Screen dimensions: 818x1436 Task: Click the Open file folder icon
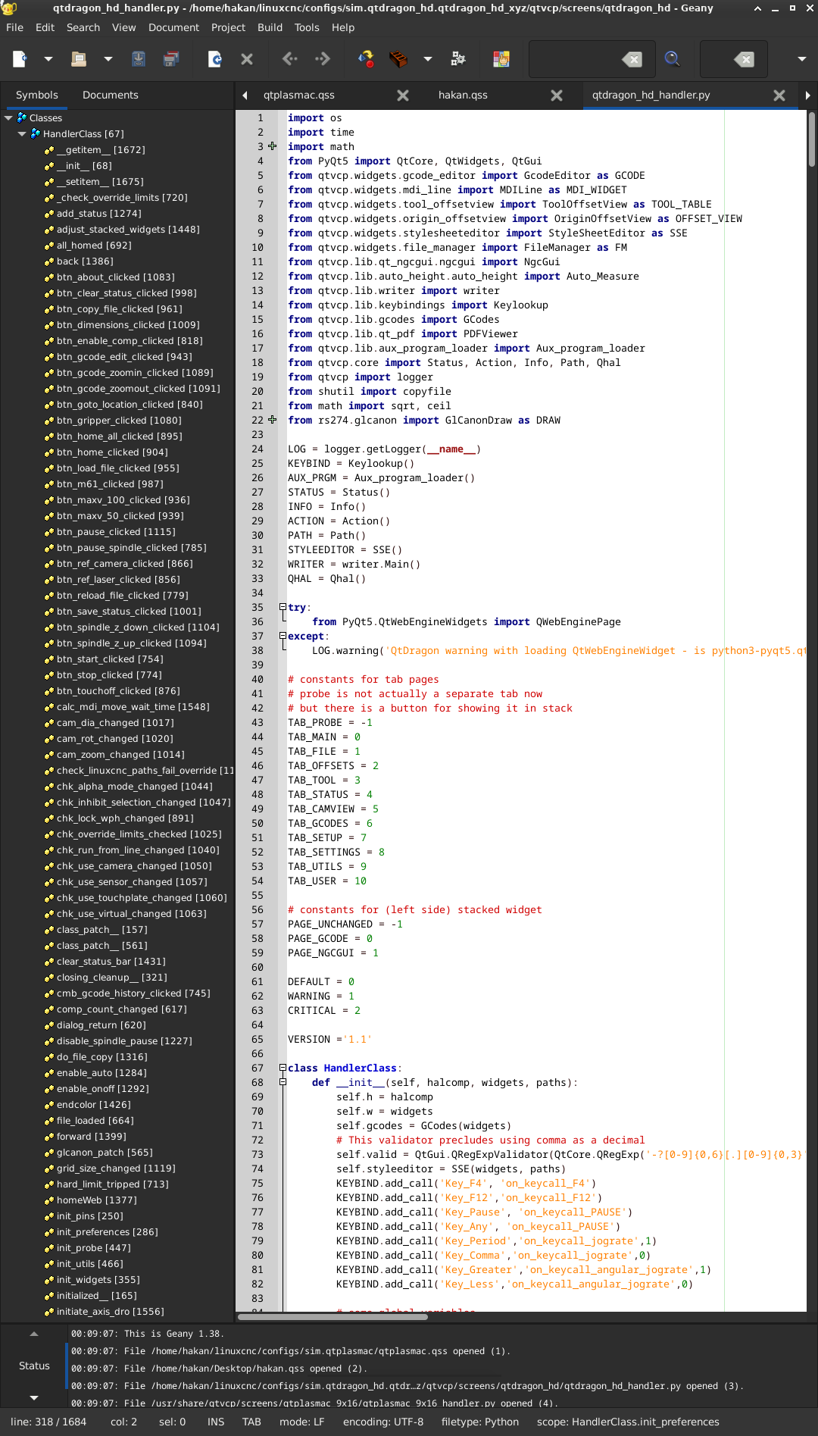(x=79, y=59)
